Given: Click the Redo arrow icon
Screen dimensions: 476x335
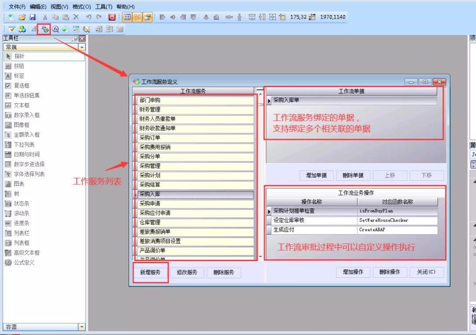Looking at the screenshot, I should [x=99, y=17].
